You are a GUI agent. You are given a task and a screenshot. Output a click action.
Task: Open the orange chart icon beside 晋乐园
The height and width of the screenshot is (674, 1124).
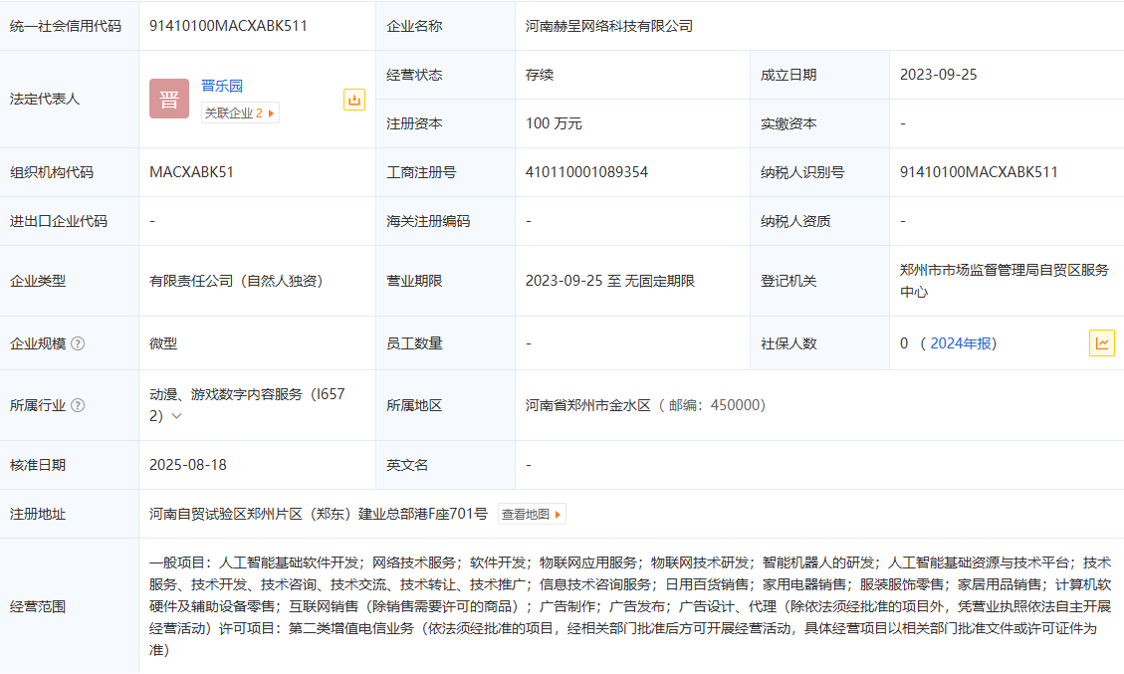point(354,100)
